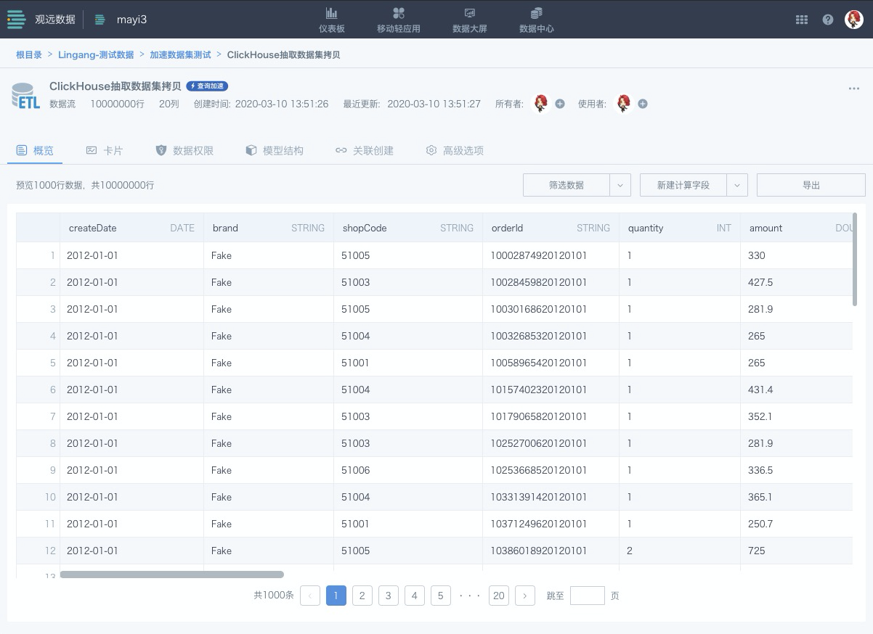Add a user next to 使用者
The width and height of the screenshot is (873, 634).
click(x=643, y=104)
